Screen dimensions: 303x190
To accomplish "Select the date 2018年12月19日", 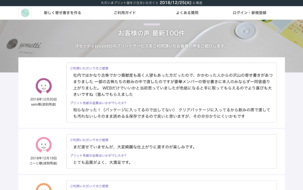I will pyautogui.click(x=43, y=158).
